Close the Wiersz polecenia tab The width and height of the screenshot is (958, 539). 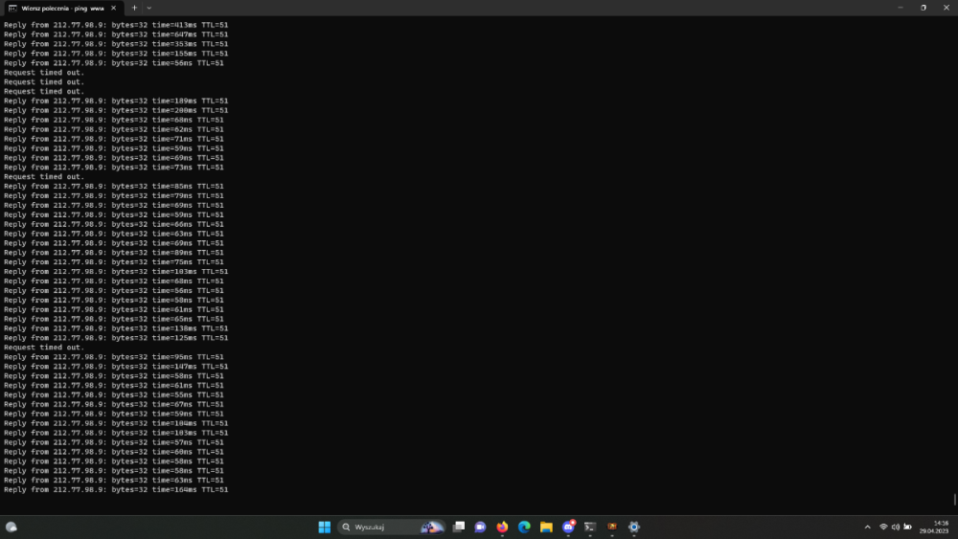(113, 8)
